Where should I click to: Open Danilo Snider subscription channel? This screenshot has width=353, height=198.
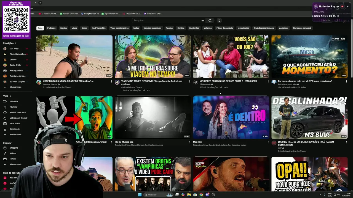tap(15, 65)
